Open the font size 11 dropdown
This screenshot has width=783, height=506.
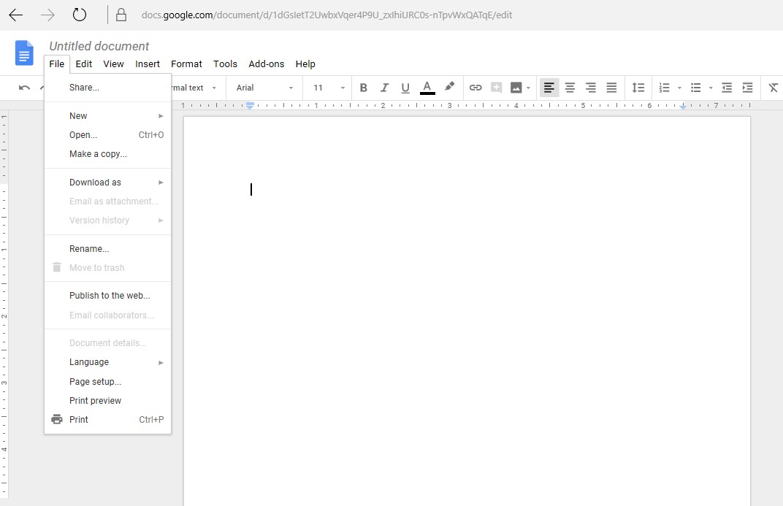click(x=328, y=88)
